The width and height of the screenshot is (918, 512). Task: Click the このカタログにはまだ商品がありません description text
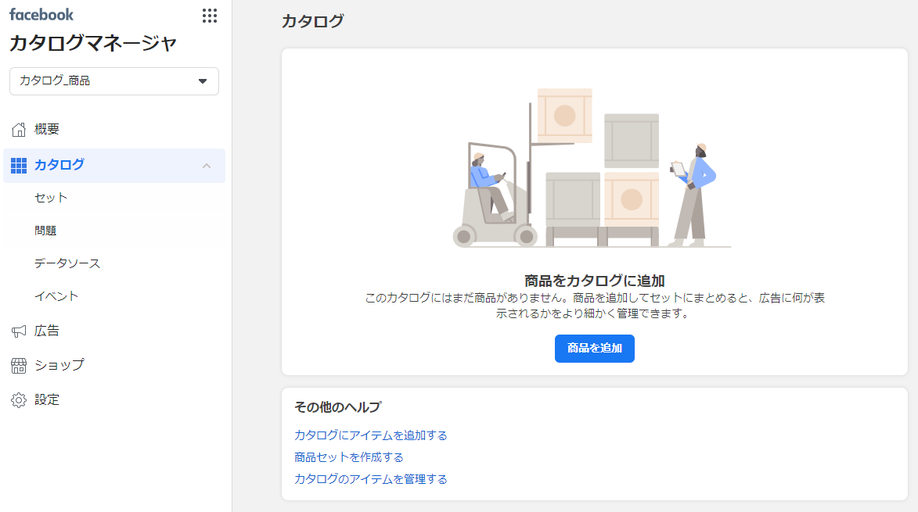[x=594, y=306]
